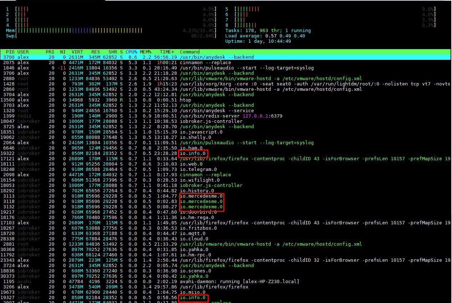Select the io.telegram.0 process row
This screenshot has width=452, height=303.
coord(225,169)
